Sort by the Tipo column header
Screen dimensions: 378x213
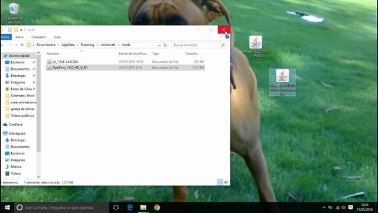coord(155,54)
